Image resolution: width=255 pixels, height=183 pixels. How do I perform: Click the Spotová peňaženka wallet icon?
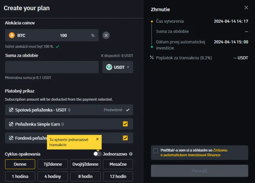(11, 110)
